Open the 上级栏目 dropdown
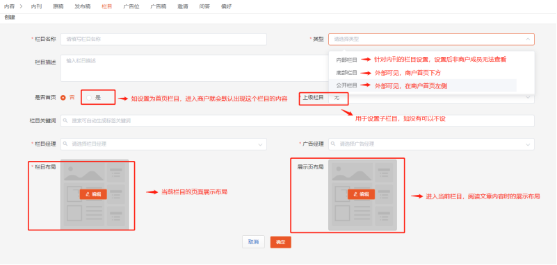Image resolution: width=557 pixels, height=265 pixels. coord(431,98)
